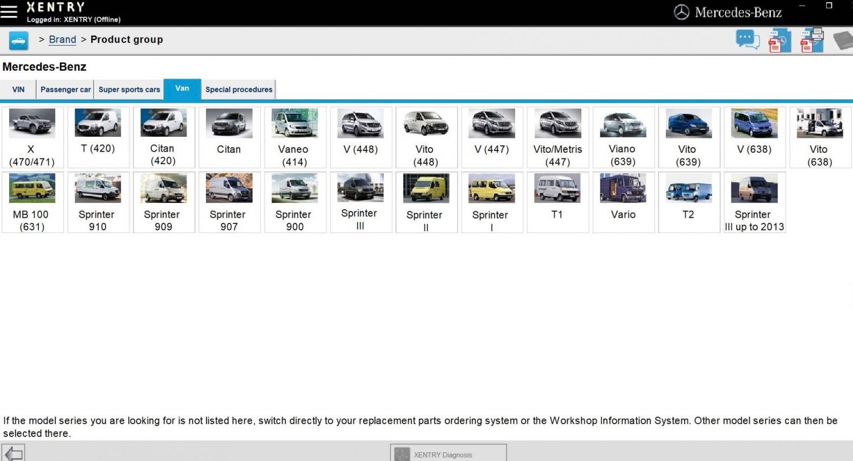
Task: Minimize the XENTRY window
Action: 803,6
